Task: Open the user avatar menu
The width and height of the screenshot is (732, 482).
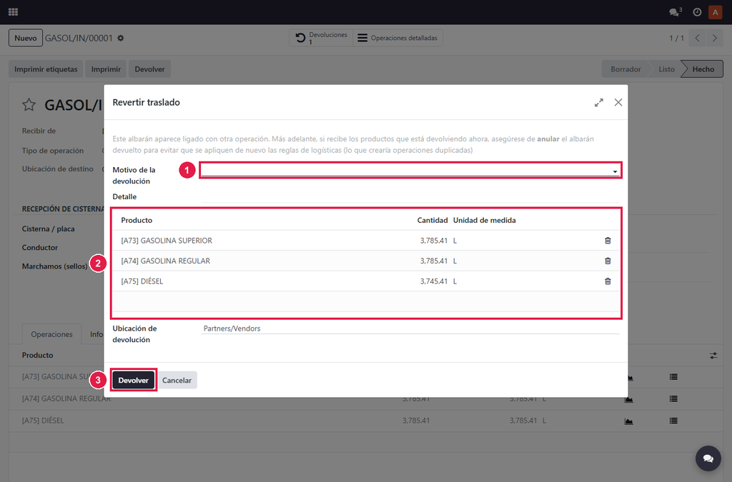Action: coord(715,12)
